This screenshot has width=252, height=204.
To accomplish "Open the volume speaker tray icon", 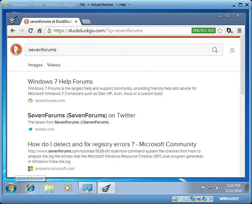I will [218, 188].
